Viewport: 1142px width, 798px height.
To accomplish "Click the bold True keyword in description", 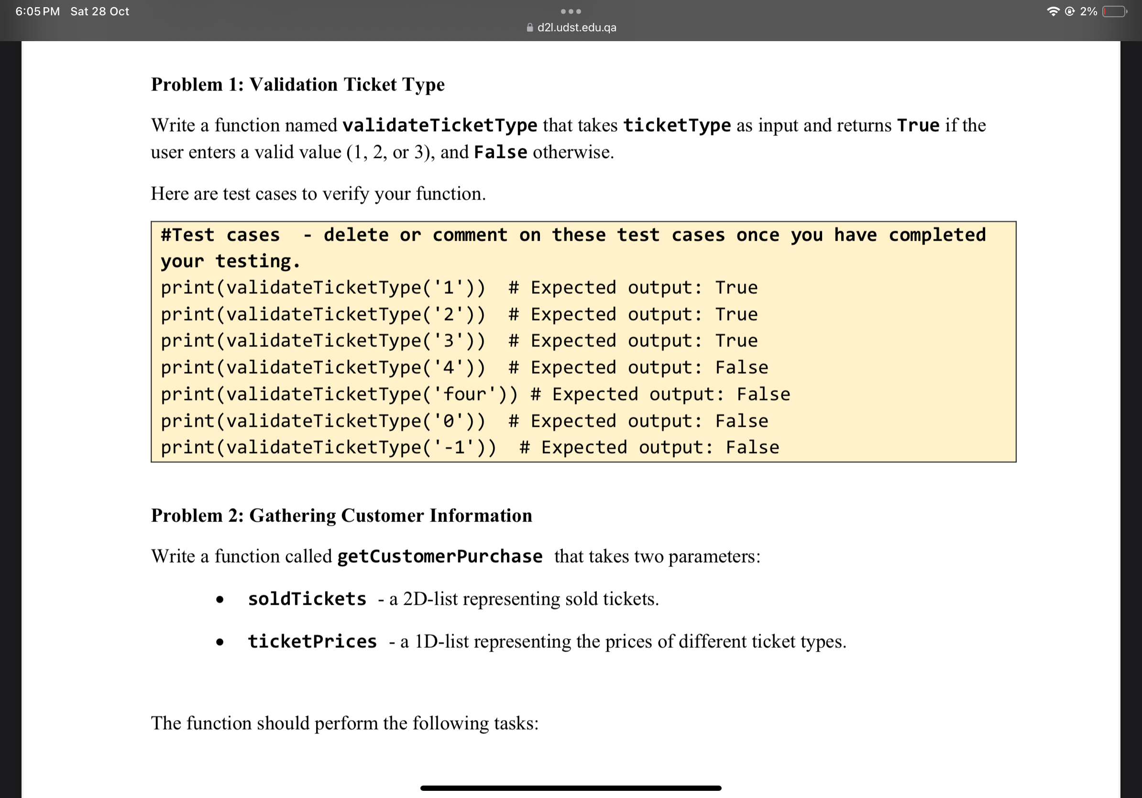I will [918, 125].
